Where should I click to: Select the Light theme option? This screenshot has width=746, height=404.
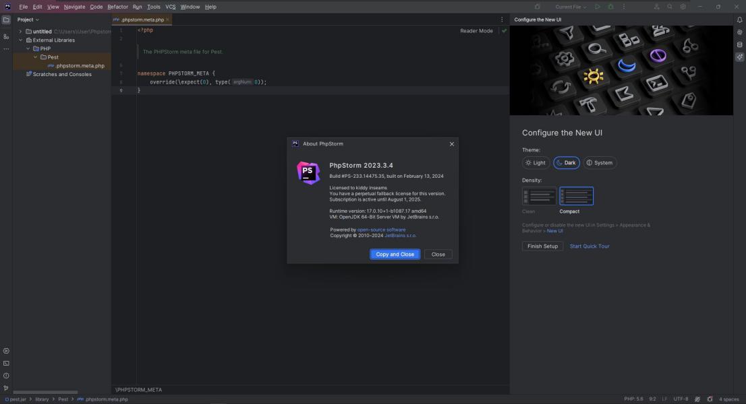[x=536, y=163]
